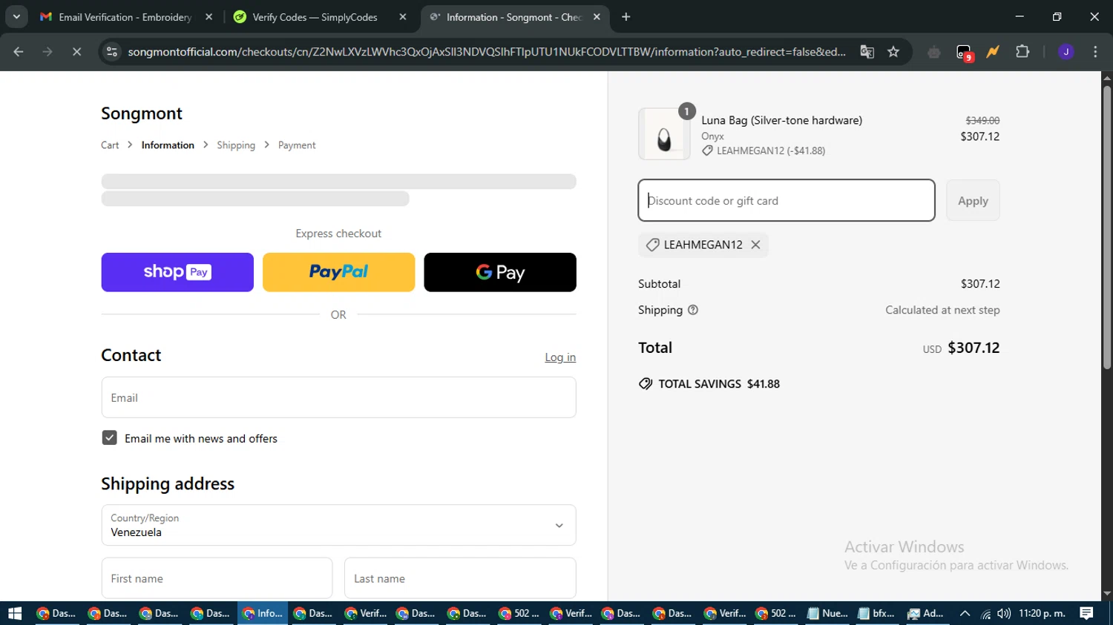Click the Shipping breadcrumb step
The image size is (1113, 625).
coord(236,145)
